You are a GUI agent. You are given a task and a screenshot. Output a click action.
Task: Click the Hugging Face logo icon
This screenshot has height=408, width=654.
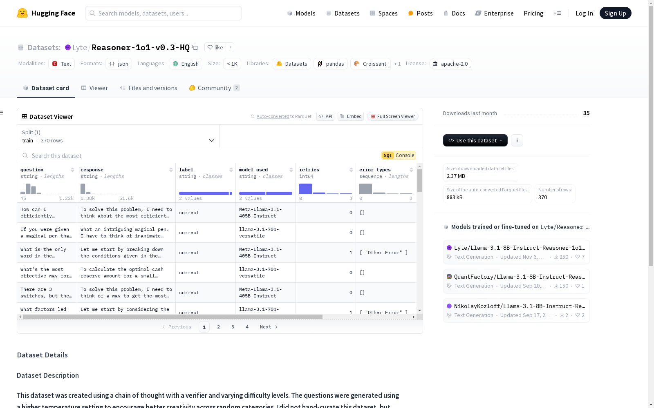pos(22,13)
